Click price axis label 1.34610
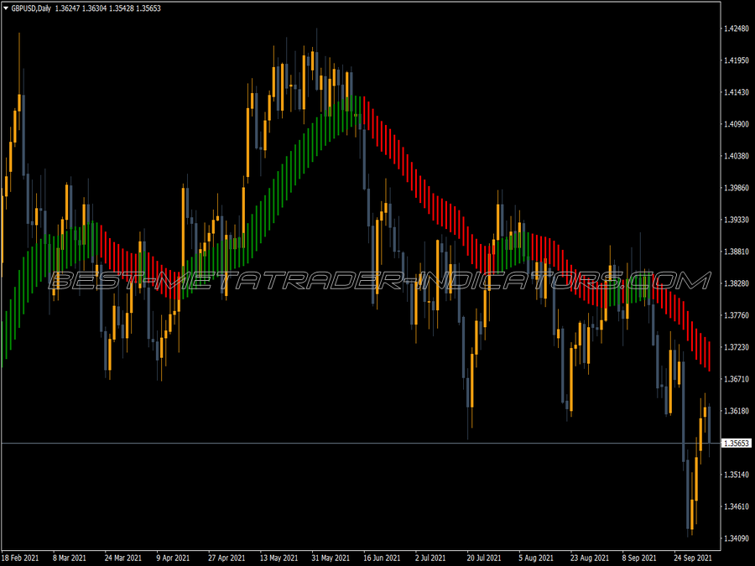This screenshot has height=566, width=755. coord(737,506)
